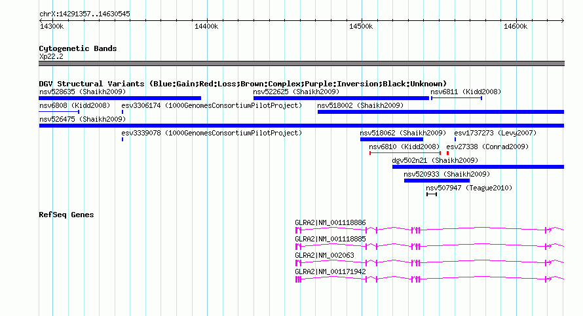583x316 pixels.
Task: Click the GLRA2|NM_002063 gene label
Action: point(325,255)
